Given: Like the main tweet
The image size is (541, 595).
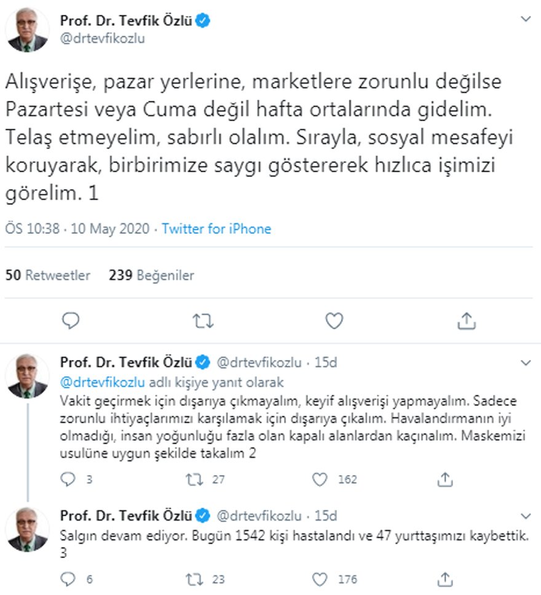Looking at the screenshot, I should (x=334, y=321).
